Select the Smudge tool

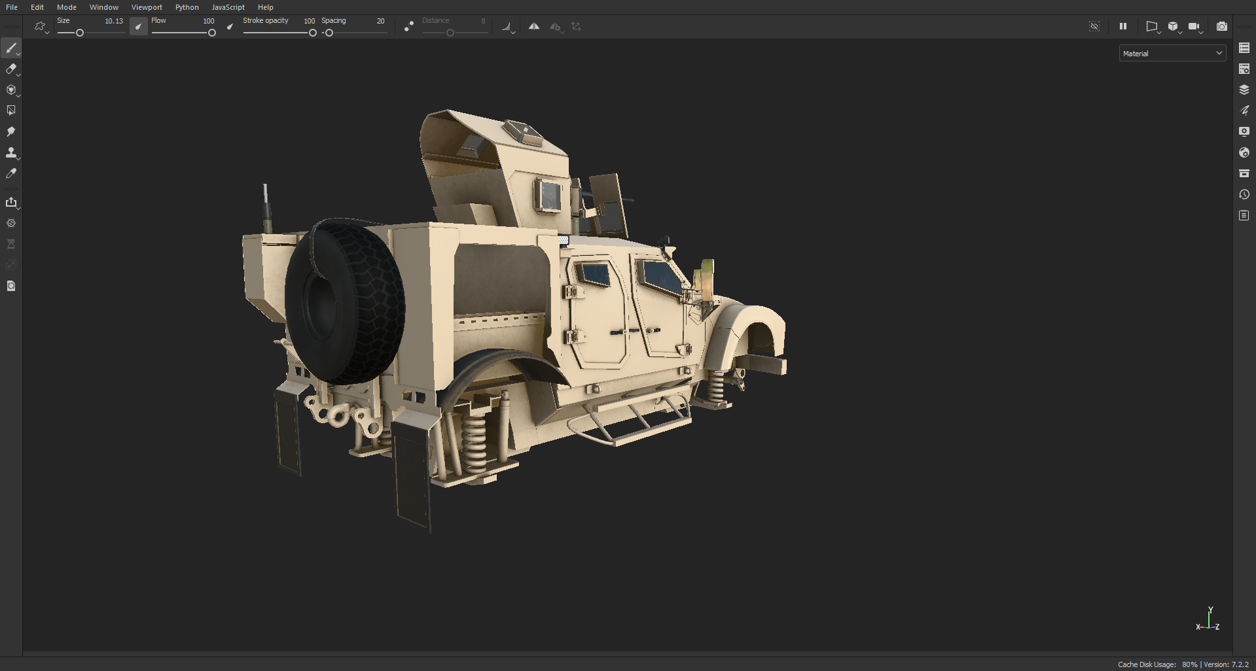11,132
